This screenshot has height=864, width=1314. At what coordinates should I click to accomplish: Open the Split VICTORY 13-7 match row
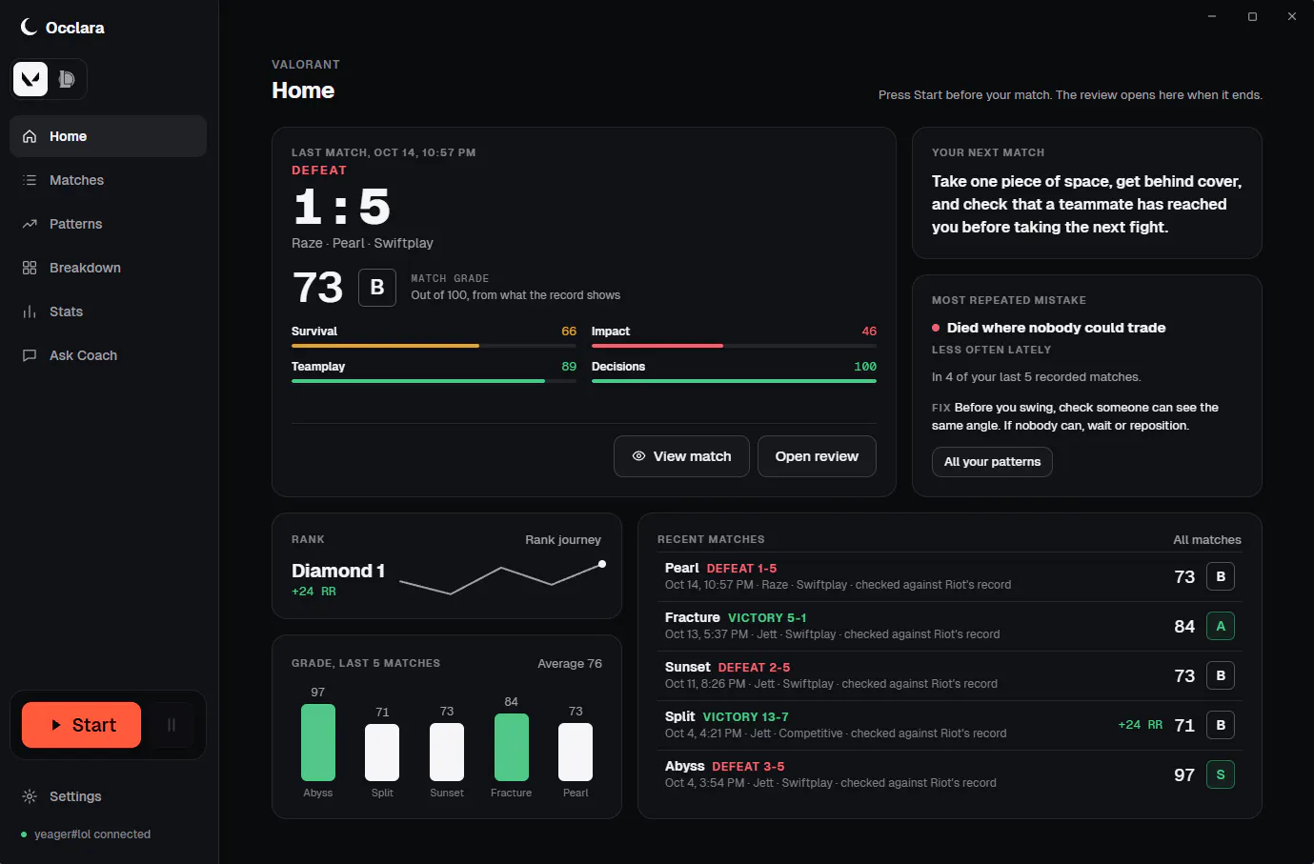point(949,725)
